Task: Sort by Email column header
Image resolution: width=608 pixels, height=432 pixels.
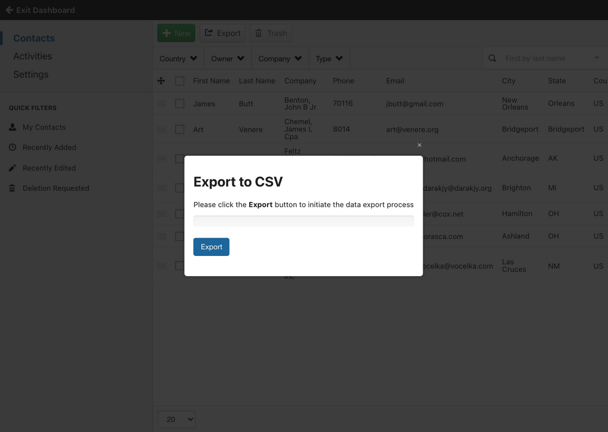Action: click(395, 81)
